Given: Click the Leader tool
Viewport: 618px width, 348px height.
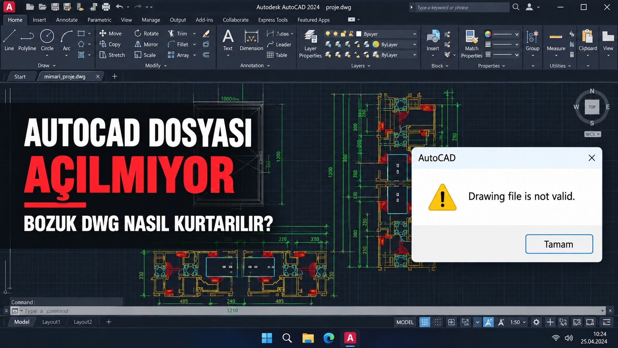Looking at the screenshot, I should coord(279,44).
